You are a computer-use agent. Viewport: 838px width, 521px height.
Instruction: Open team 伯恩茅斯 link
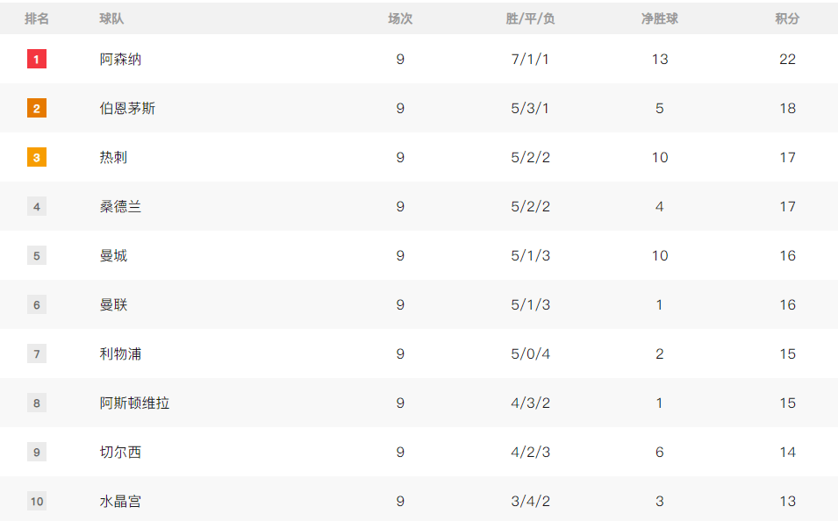tap(127, 109)
